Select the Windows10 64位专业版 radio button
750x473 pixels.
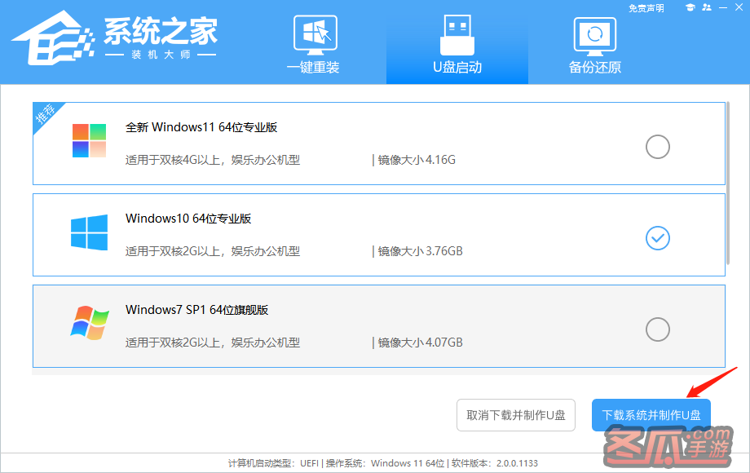pyautogui.click(x=658, y=238)
